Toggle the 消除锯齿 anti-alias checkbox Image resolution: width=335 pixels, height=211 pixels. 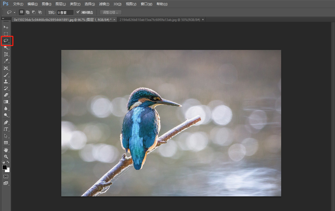(x=78, y=12)
